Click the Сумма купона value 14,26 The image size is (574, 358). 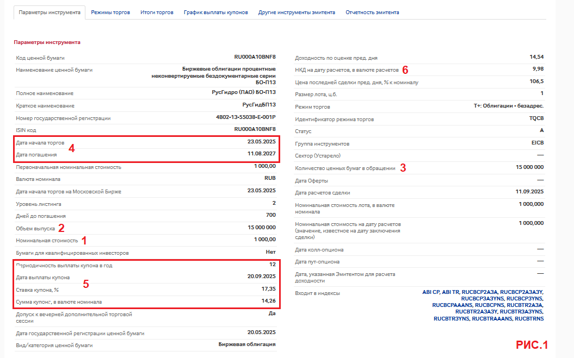click(269, 301)
